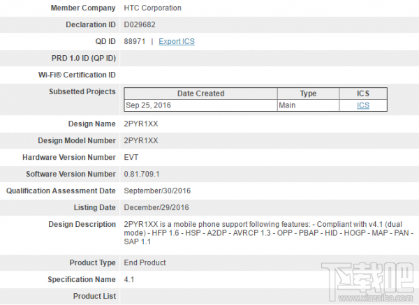419x305 pixels.
Task: Click the 'Design Model Number' label
Action: pos(77,140)
